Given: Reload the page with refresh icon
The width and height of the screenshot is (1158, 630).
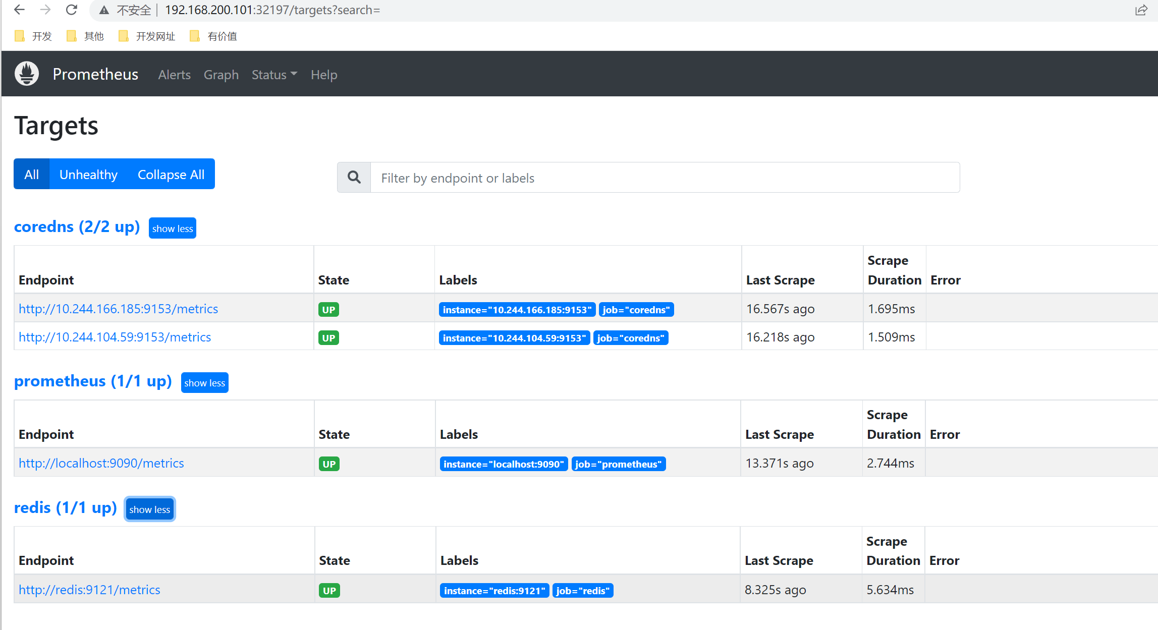Looking at the screenshot, I should [x=72, y=10].
